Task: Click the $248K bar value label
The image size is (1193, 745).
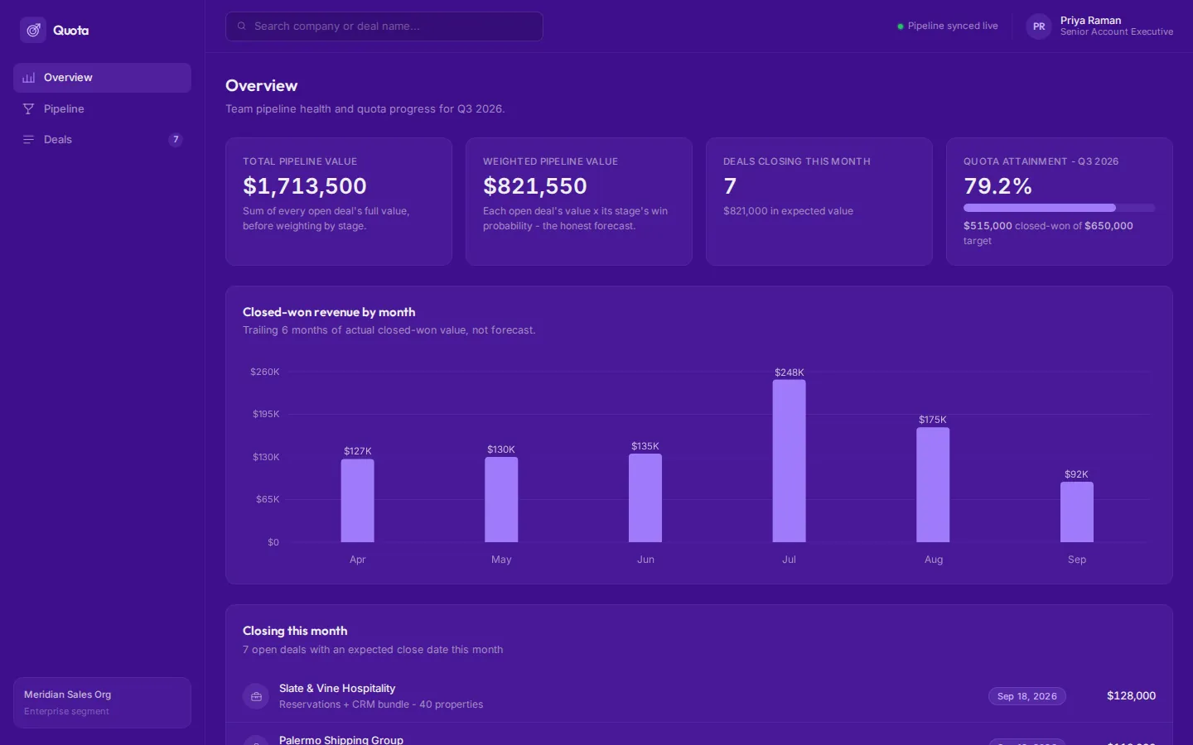Action: pyautogui.click(x=790, y=372)
